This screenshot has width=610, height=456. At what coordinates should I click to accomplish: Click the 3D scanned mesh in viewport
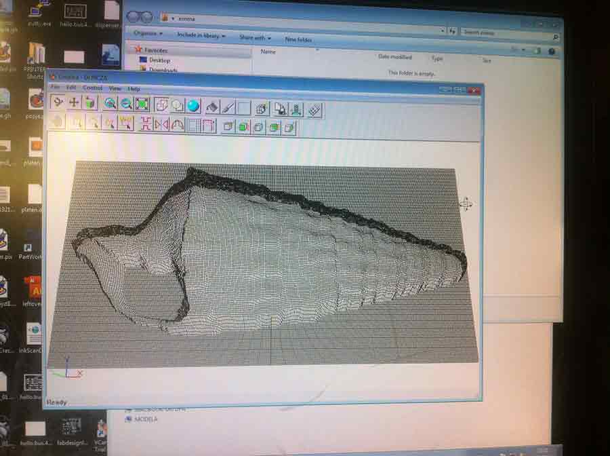click(268, 253)
